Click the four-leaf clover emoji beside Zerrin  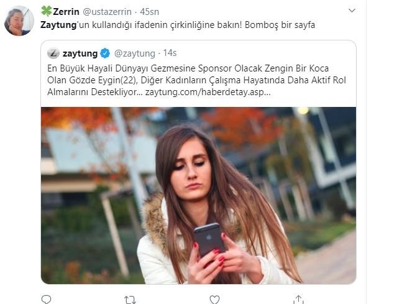point(47,11)
